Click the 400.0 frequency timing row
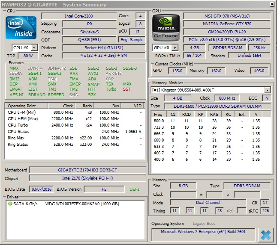The height and width of the screenshot is (245, 277). (x=211, y=159)
